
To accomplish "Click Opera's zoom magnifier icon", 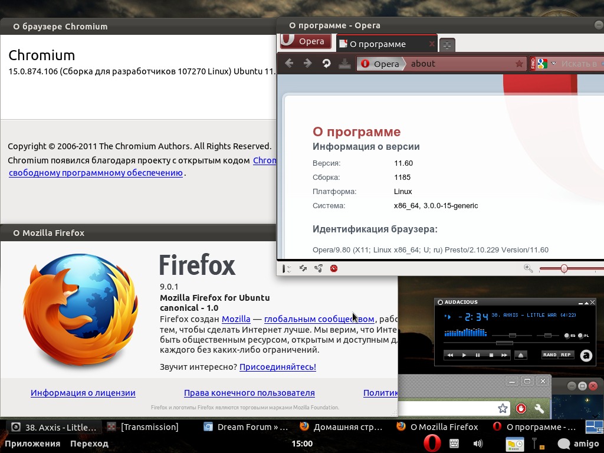I will coord(528,268).
